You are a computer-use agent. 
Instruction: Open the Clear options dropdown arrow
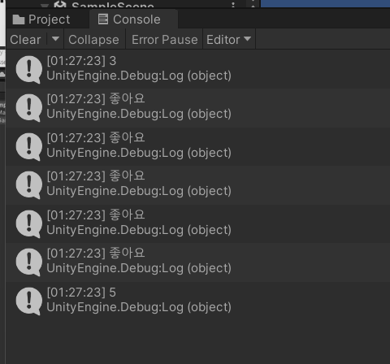point(55,39)
